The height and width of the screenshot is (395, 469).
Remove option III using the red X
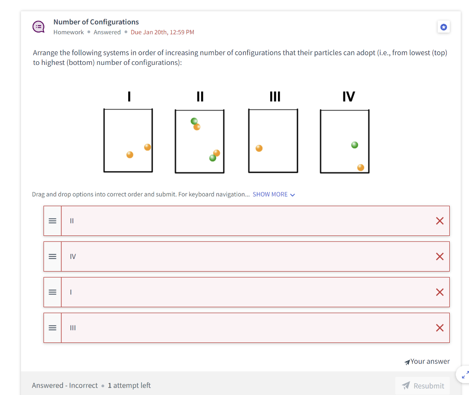coord(440,328)
